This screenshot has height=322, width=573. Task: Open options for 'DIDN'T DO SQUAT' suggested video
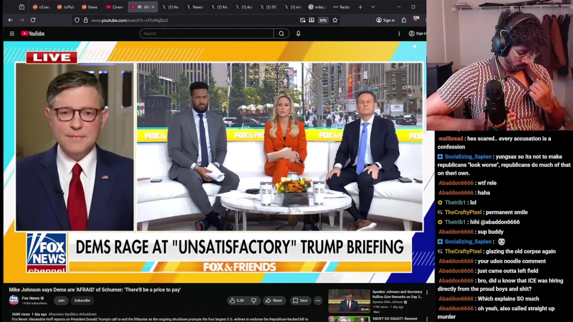pos(427,319)
